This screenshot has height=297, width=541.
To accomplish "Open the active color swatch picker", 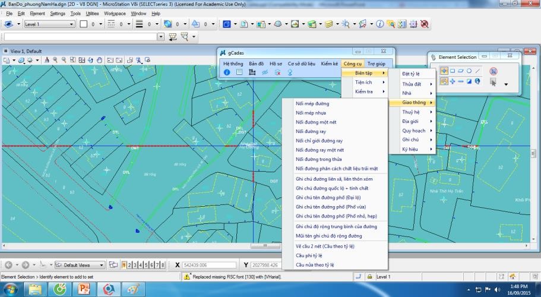I will (x=84, y=24).
